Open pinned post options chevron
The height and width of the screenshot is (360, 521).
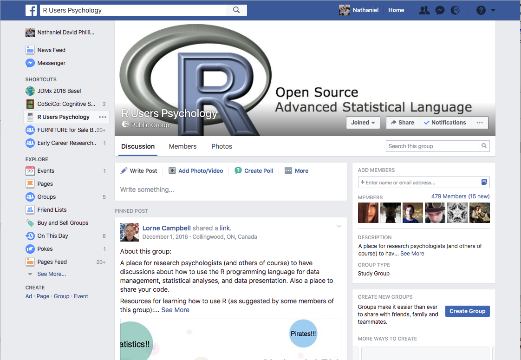click(x=339, y=226)
